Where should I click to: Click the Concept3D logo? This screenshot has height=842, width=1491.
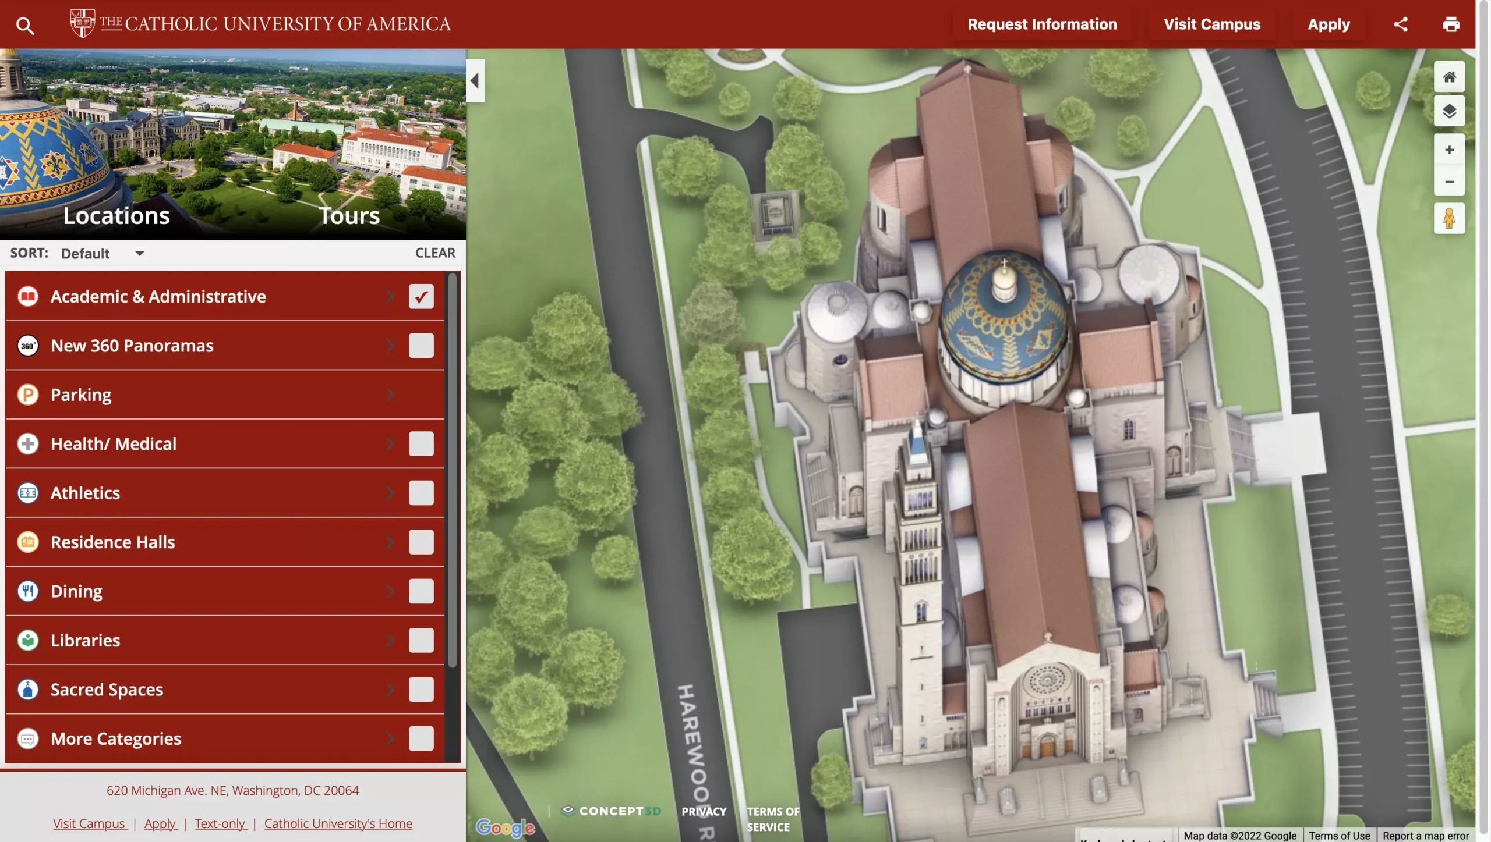[611, 811]
